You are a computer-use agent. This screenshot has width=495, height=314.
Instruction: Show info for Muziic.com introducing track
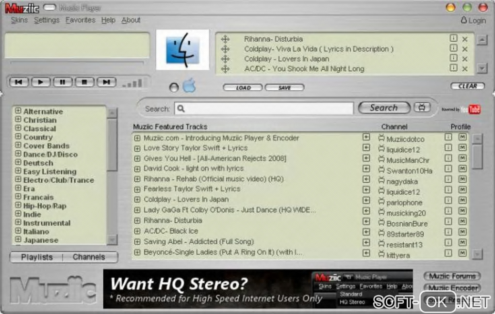(x=448, y=137)
